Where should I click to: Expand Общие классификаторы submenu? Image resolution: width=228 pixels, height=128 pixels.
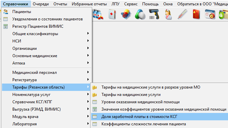pos(46,34)
